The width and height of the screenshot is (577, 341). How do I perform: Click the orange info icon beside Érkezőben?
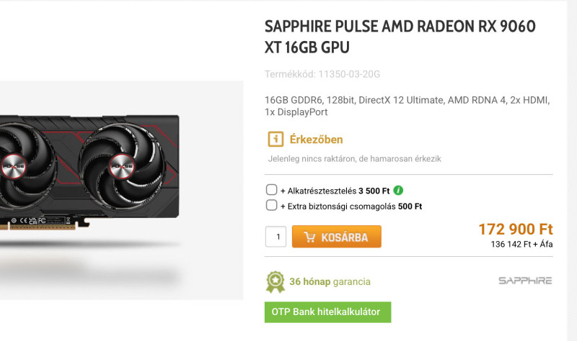click(276, 139)
